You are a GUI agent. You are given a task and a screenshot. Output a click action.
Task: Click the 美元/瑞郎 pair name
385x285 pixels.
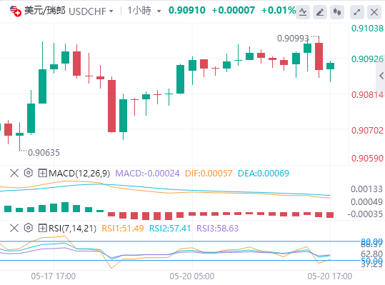45,11
